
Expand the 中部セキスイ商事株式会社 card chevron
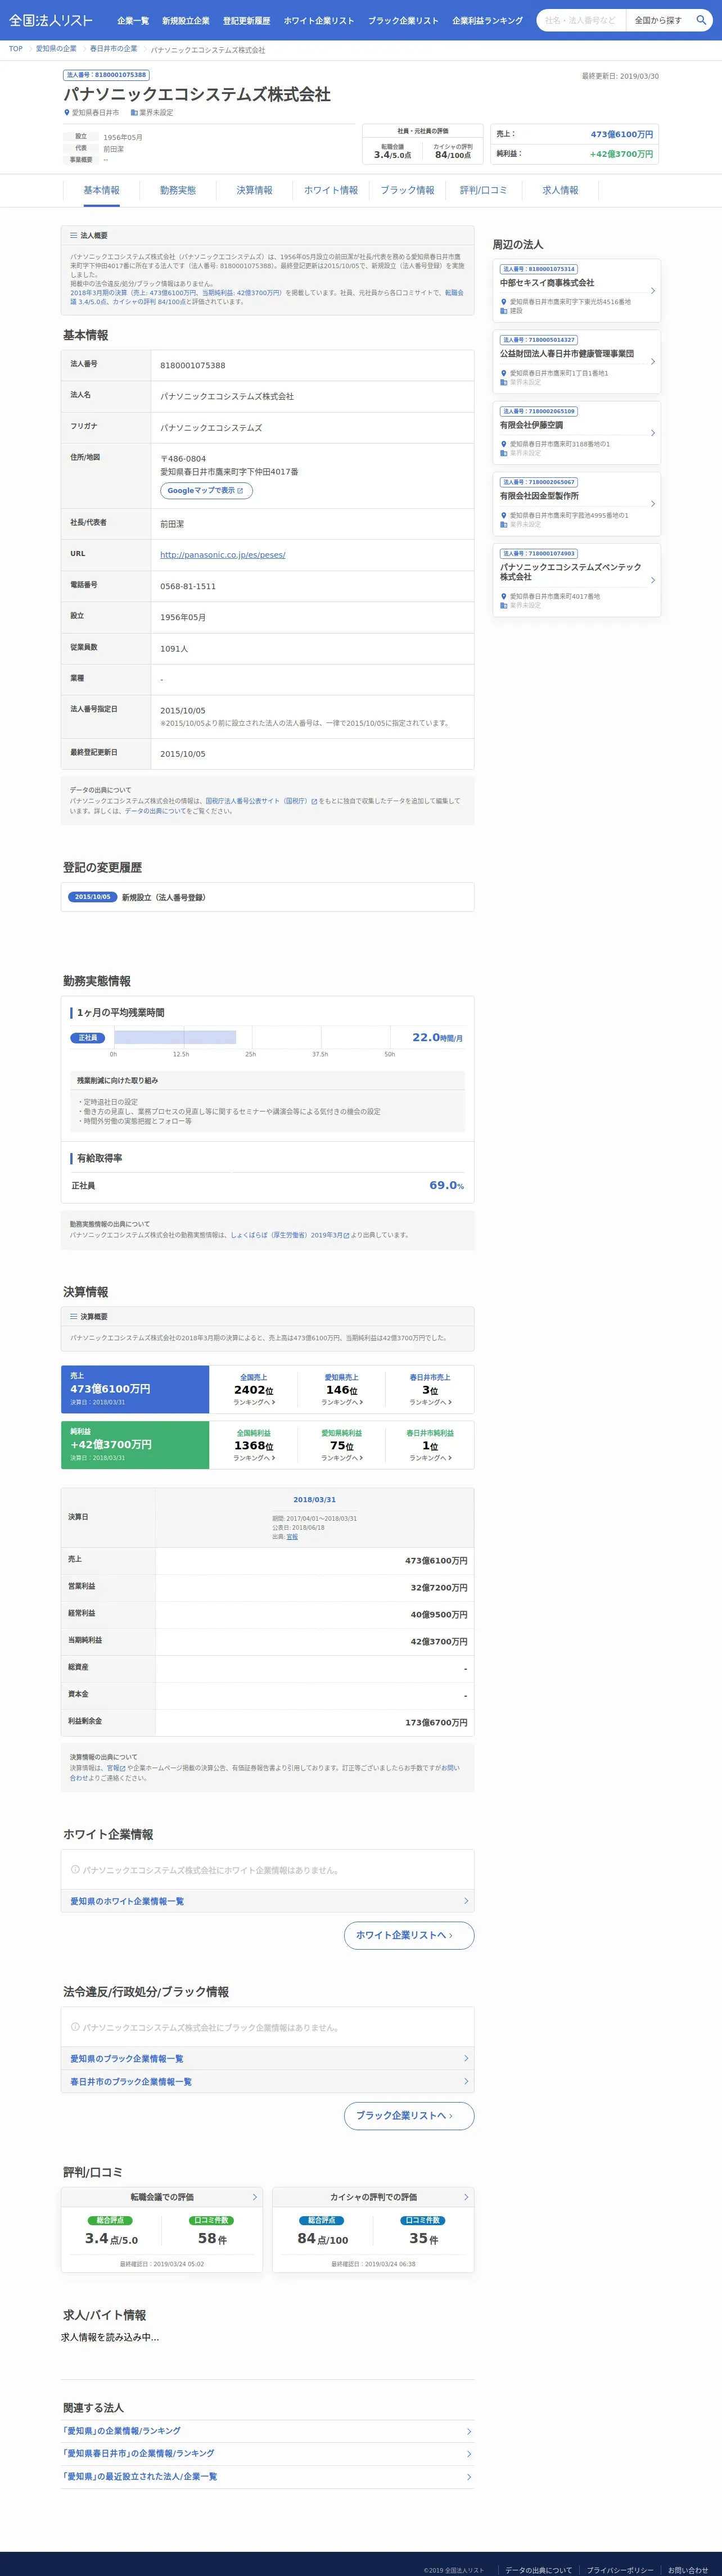653,291
